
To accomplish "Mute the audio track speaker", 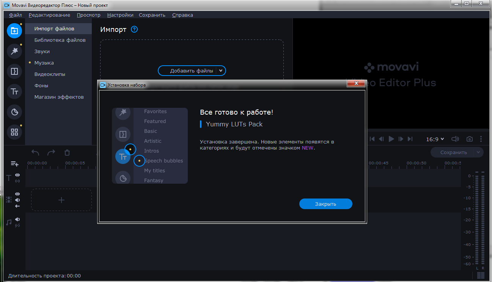I will [x=17, y=219].
